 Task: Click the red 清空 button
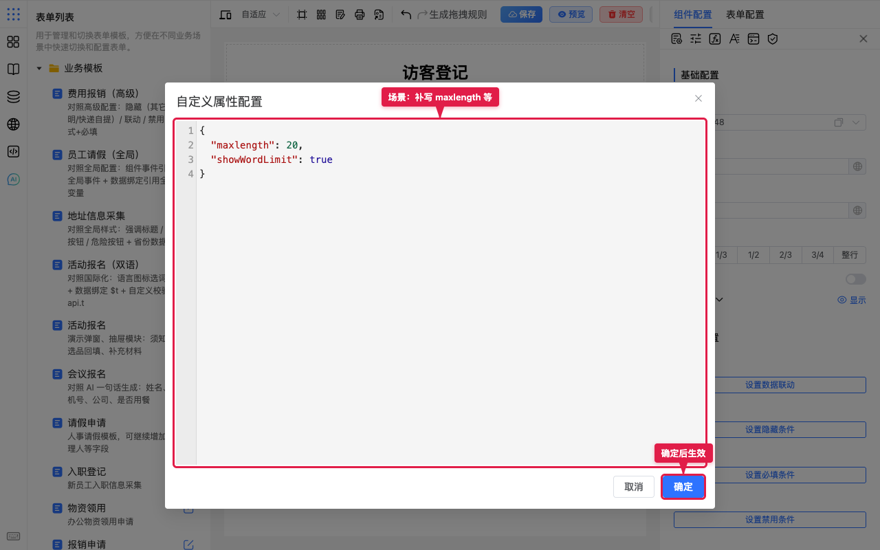click(621, 14)
